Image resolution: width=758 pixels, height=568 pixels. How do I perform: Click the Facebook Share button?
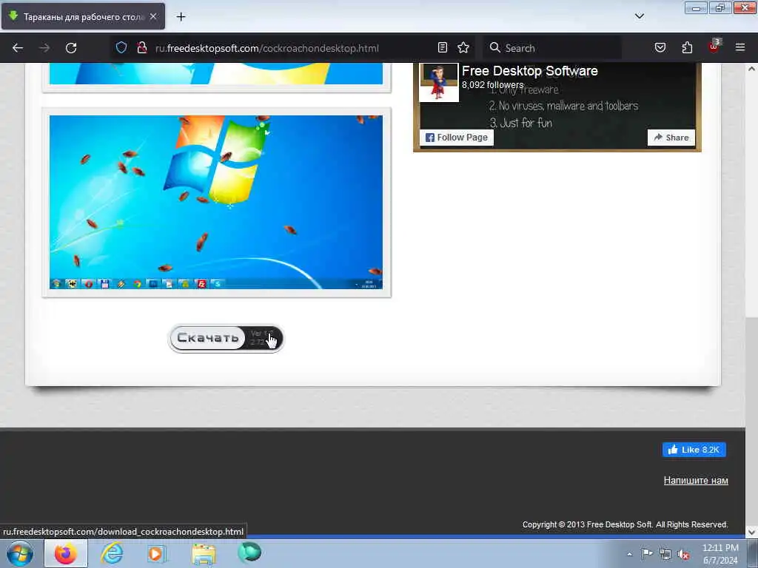tap(671, 138)
